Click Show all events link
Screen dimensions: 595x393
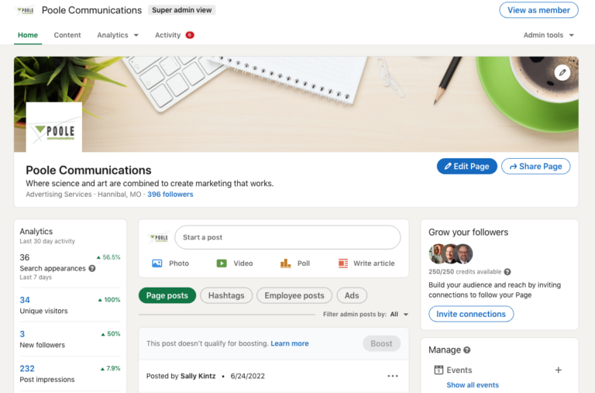pyautogui.click(x=473, y=384)
